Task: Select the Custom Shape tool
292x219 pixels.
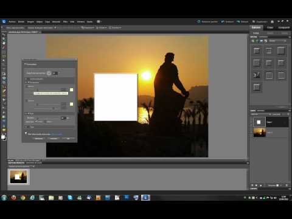Action: click(x=4, y=121)
